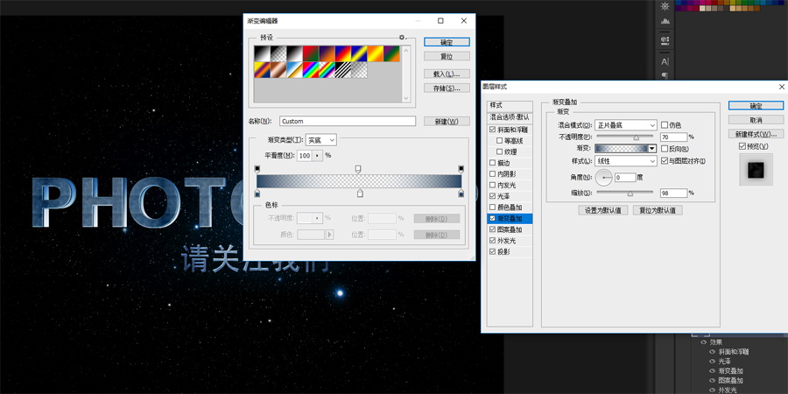788x394 pixels.
Task: Adjust the 不透明度 opacity slider
Action: (x=637, y=137)
